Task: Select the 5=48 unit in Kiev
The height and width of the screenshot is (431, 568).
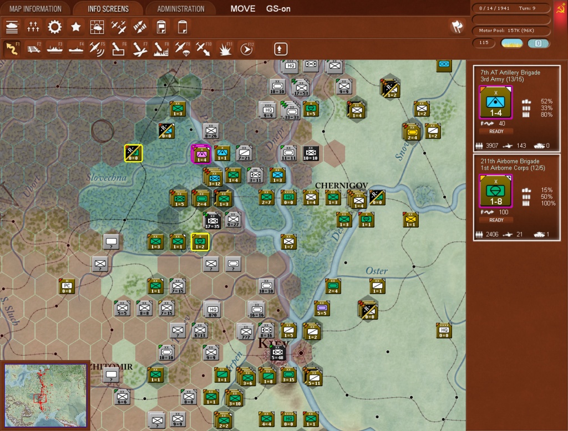Action: (x=277, y=352)
